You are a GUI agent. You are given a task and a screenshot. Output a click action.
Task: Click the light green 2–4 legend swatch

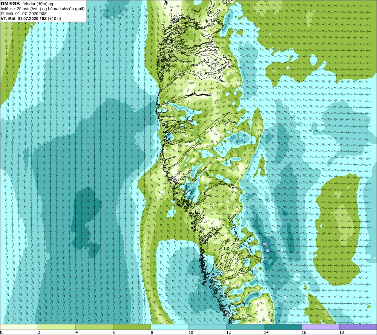point(57,327)
